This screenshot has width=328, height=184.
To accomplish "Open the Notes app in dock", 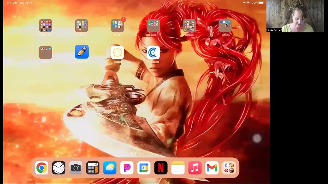I will pos(178,168).
